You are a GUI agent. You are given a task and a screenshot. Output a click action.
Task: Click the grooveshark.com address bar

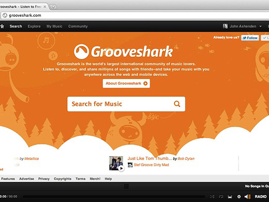pos(134,15)
